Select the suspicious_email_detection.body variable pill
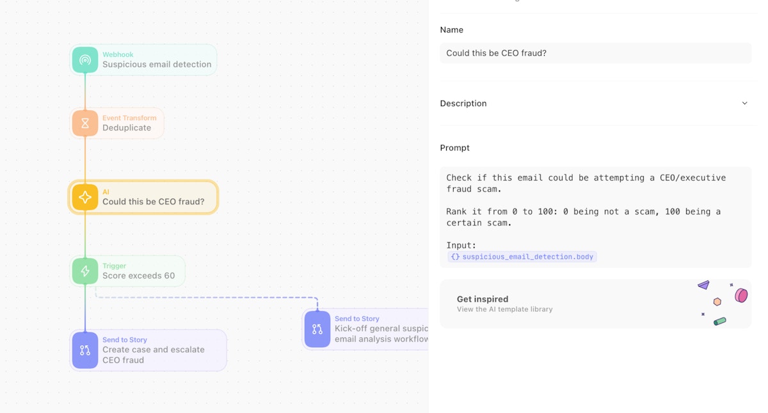 (x=522, y=257)
